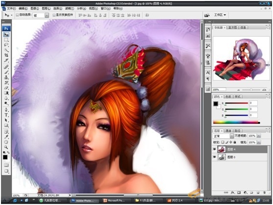Select the Eyedropper tool
The height and width of the screenshot is (205, 273).
(x=6, y=137)
